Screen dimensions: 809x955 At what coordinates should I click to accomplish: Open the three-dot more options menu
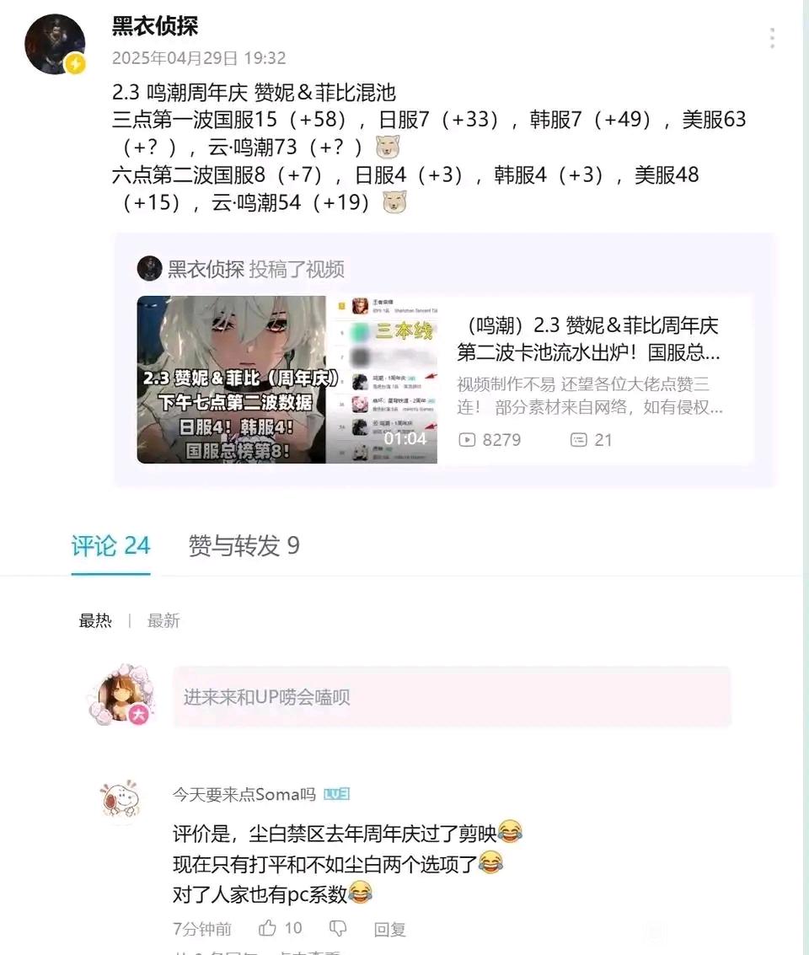772,38
